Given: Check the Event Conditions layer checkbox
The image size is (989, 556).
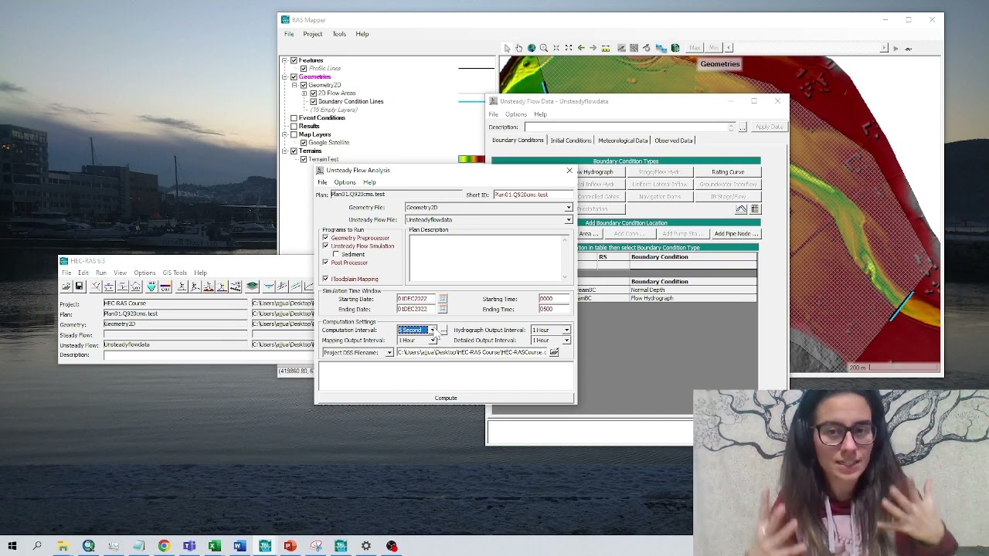Looking at the screenshot, I should (x=294, y=118).
